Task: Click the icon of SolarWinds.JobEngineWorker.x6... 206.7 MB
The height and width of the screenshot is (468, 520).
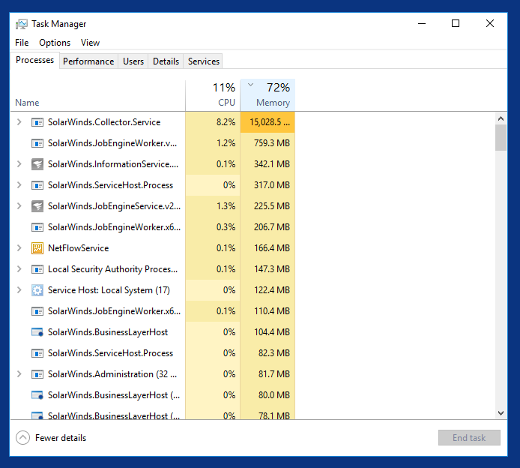Action: [x=37, y=227]
